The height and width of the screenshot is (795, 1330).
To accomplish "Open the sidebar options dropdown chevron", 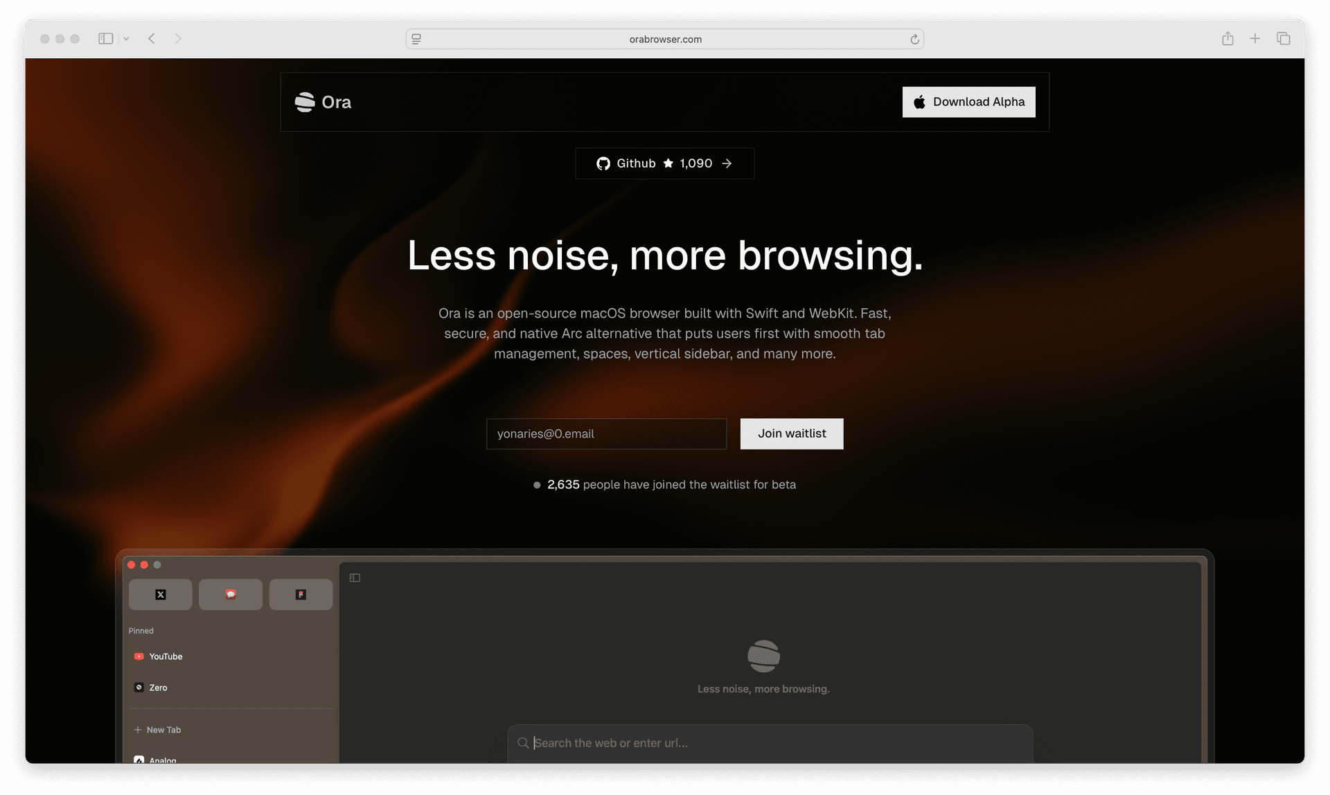I will point(126,39).
